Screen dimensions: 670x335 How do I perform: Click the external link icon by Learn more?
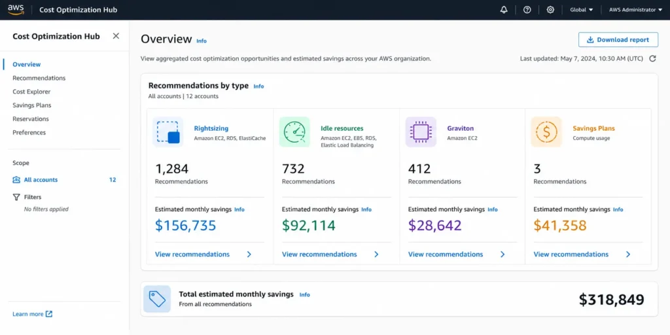click(x=49, y=314)
